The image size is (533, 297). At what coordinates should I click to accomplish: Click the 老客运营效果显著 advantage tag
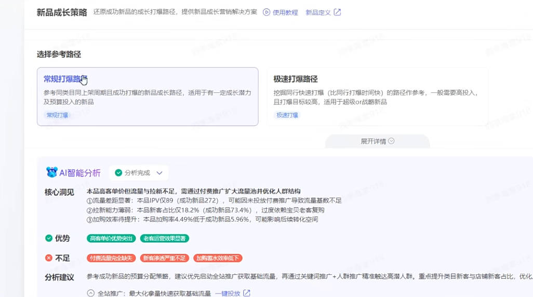coord(165,238)
